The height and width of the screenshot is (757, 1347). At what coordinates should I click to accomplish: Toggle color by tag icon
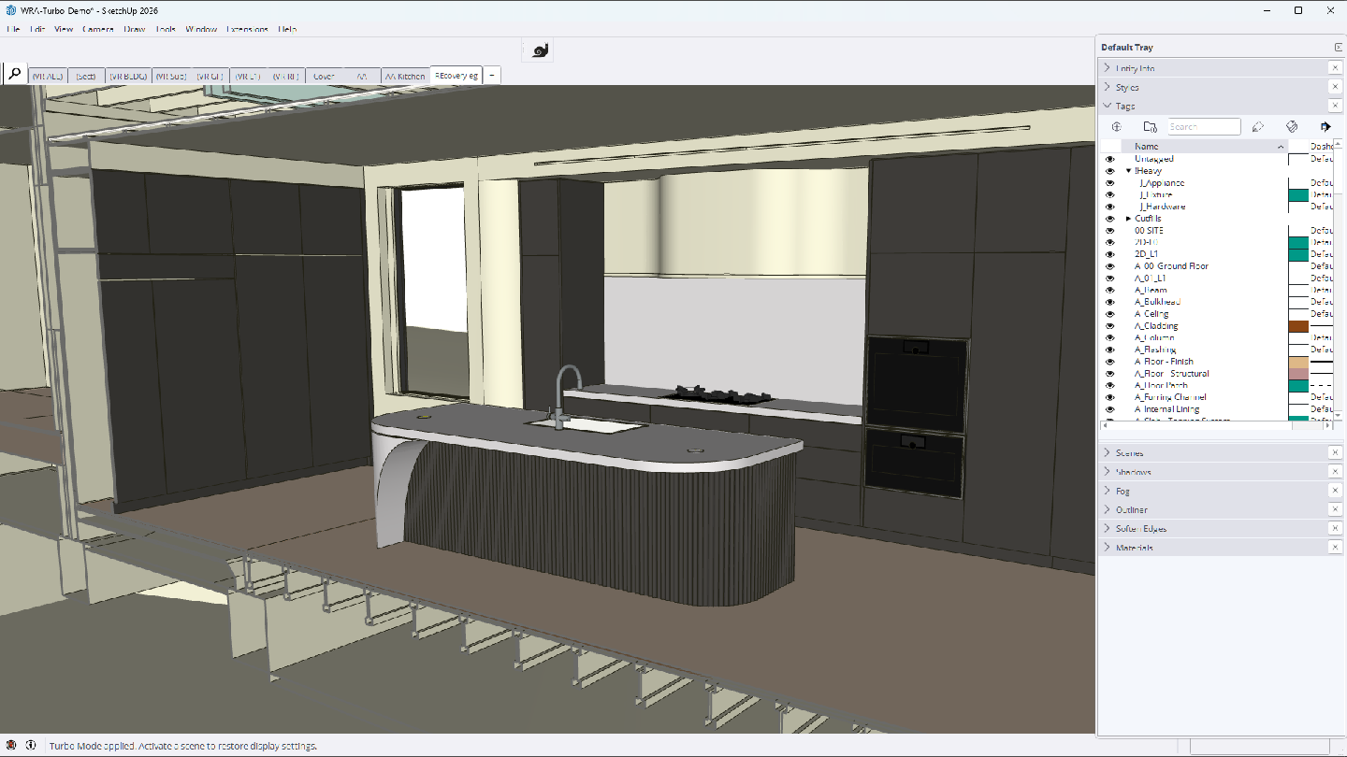[x=1292, y=126]
